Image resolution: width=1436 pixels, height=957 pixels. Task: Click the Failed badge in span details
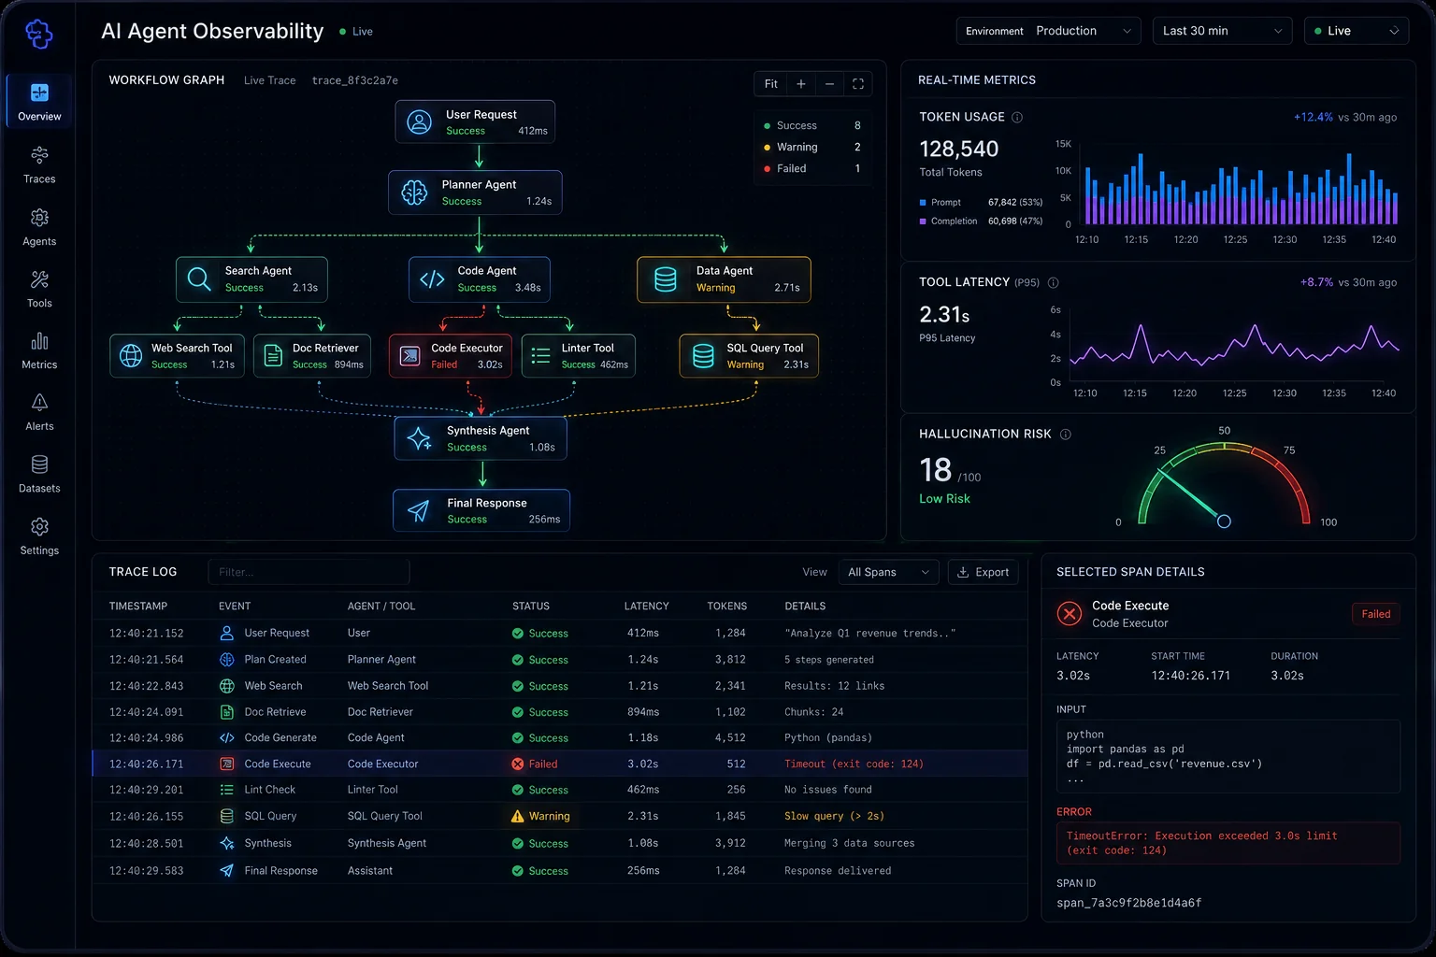(1375, 614)
